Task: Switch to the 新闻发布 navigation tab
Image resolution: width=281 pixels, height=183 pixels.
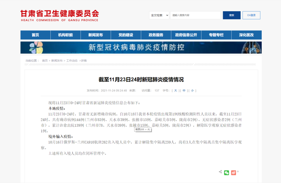Action: [96, 35]
